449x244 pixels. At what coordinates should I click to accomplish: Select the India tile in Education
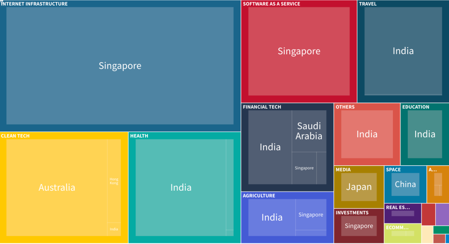pyautogui.click(x=424, y=134)
